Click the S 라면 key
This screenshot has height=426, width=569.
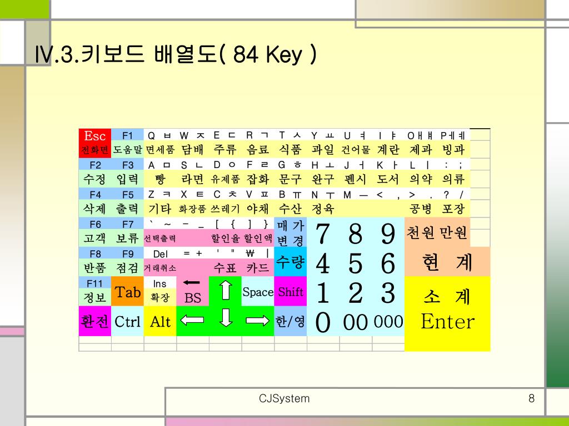(x=193, y=173)
